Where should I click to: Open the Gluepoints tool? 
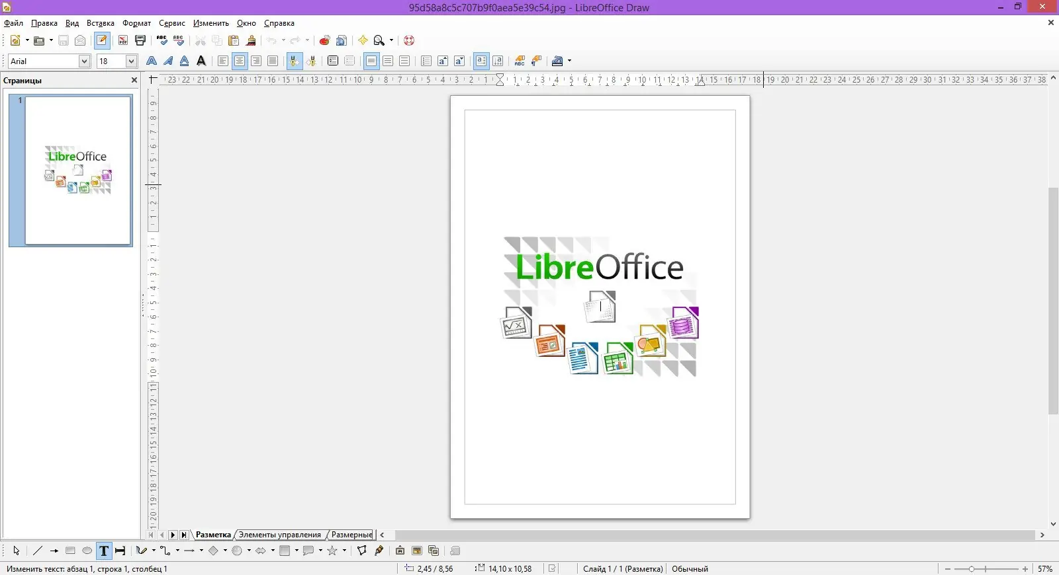point(379,551)
